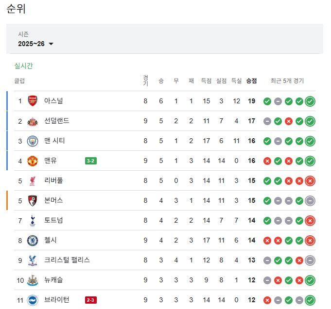Screen dimensions: 331x309
Task: Click the 최근 5개 경기 column header
Action: (287, 81)
